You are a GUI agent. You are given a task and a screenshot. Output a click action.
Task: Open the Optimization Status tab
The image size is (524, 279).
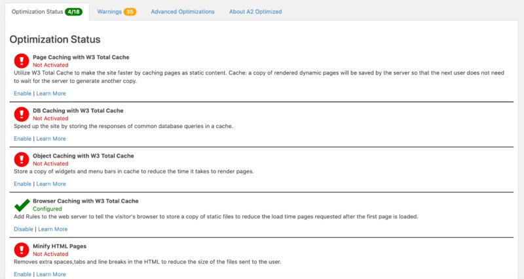pos(37,12)
